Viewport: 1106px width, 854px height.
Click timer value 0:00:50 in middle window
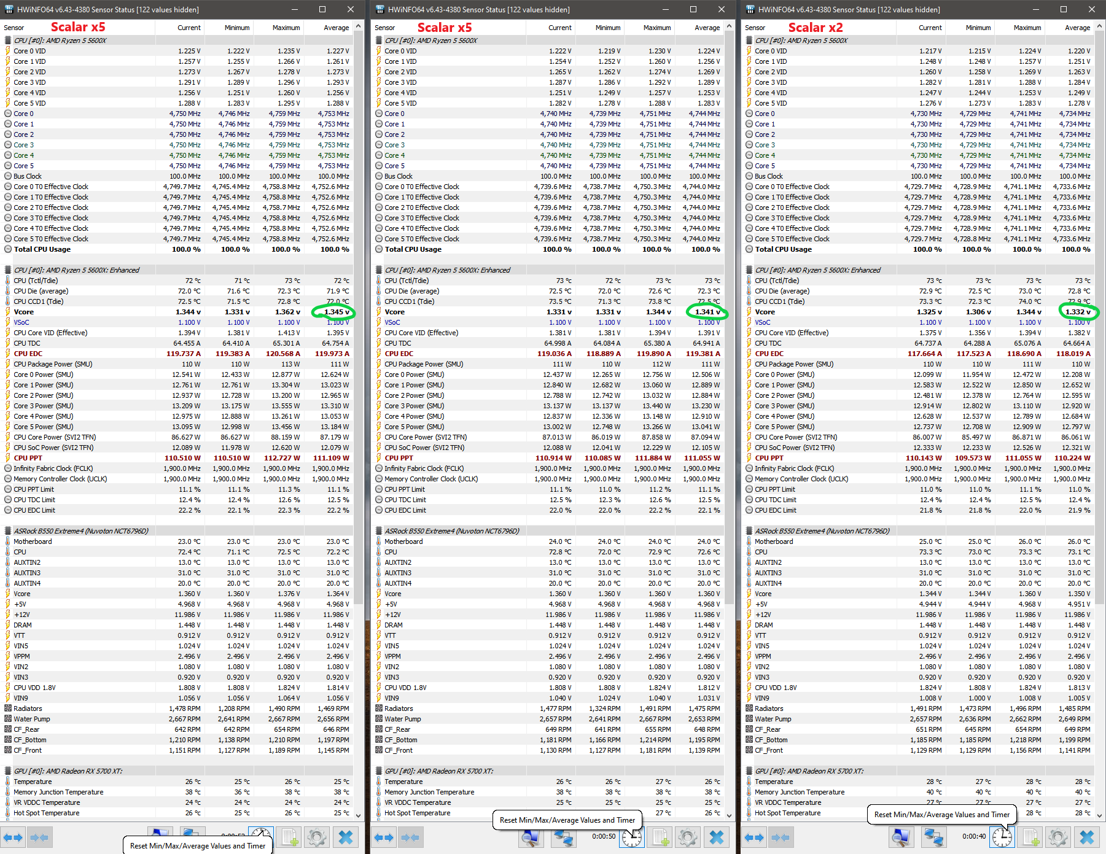coord(604,836)
